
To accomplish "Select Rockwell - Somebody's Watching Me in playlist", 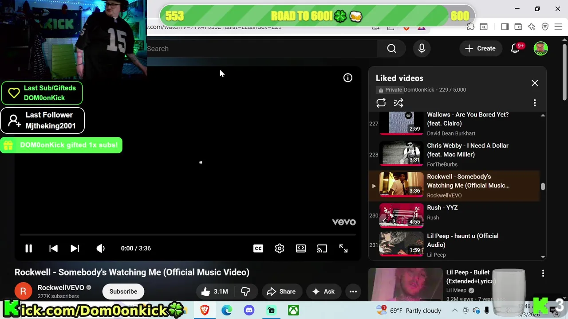I will point(454,186).
